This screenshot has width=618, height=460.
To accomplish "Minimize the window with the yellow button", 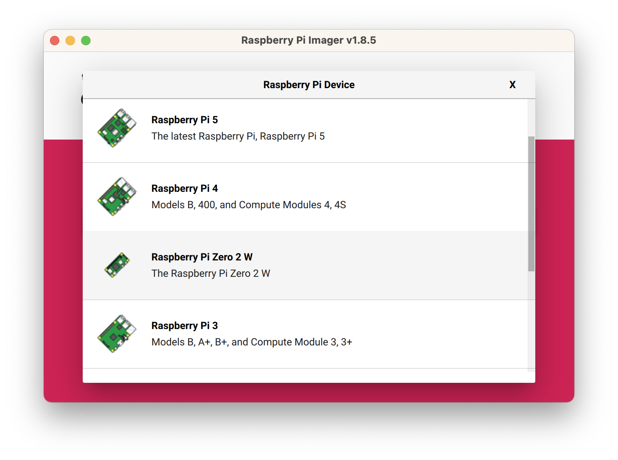I will pos(70,41).
